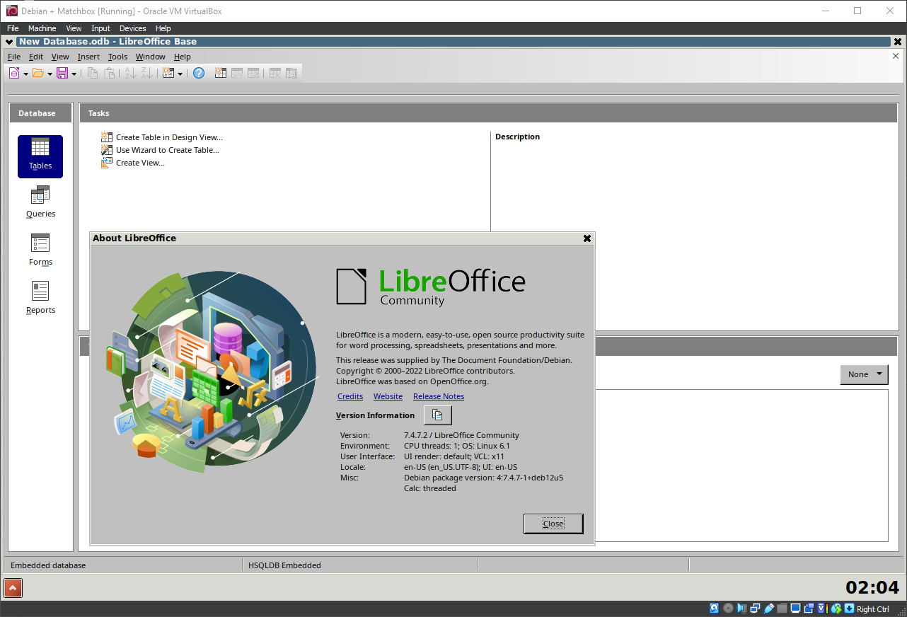Click the Save toolbar icon
Screen dimensions: 907x617
pyautogui.click(x=62, y=73)
